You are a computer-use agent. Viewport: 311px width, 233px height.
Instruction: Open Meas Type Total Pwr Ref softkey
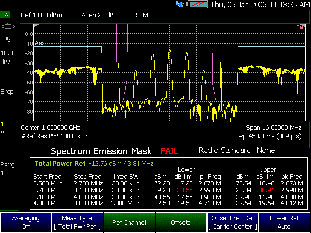78,222
